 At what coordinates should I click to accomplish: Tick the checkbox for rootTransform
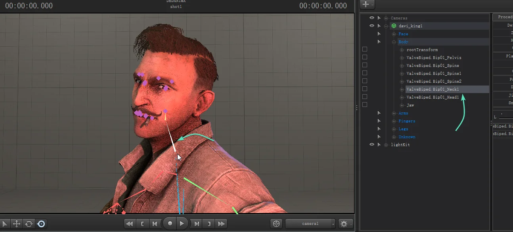coord(365,49)
